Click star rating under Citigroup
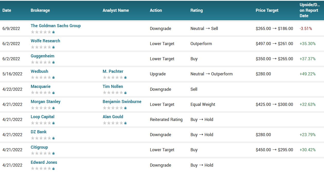Image resolution: width=324 pixels, height=172 pixels. pyautogui.click(x=41, y=153)
